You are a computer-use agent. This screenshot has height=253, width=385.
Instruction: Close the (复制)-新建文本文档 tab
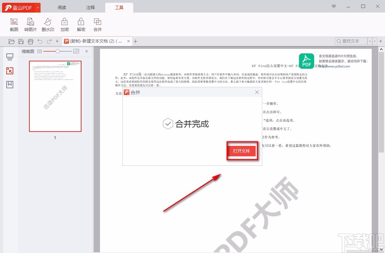128,42
